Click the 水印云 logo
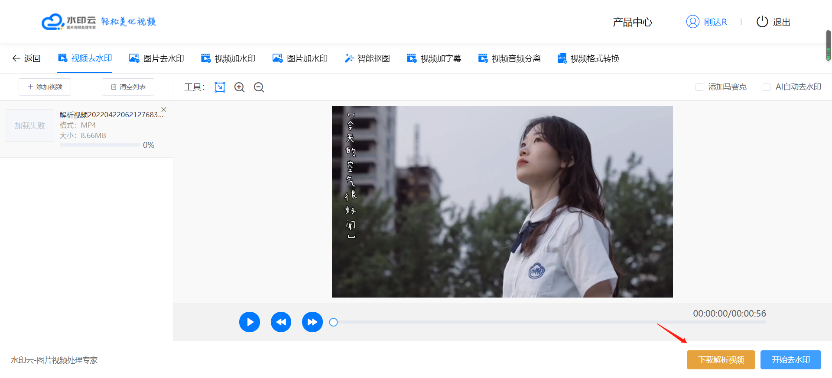832x378 pixels. pyautogui.click(x=69, y=22)
